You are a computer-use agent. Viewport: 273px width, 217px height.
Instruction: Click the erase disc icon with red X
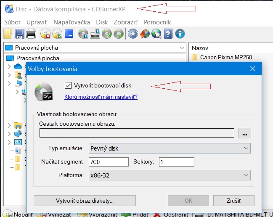(x=45, y=34)
